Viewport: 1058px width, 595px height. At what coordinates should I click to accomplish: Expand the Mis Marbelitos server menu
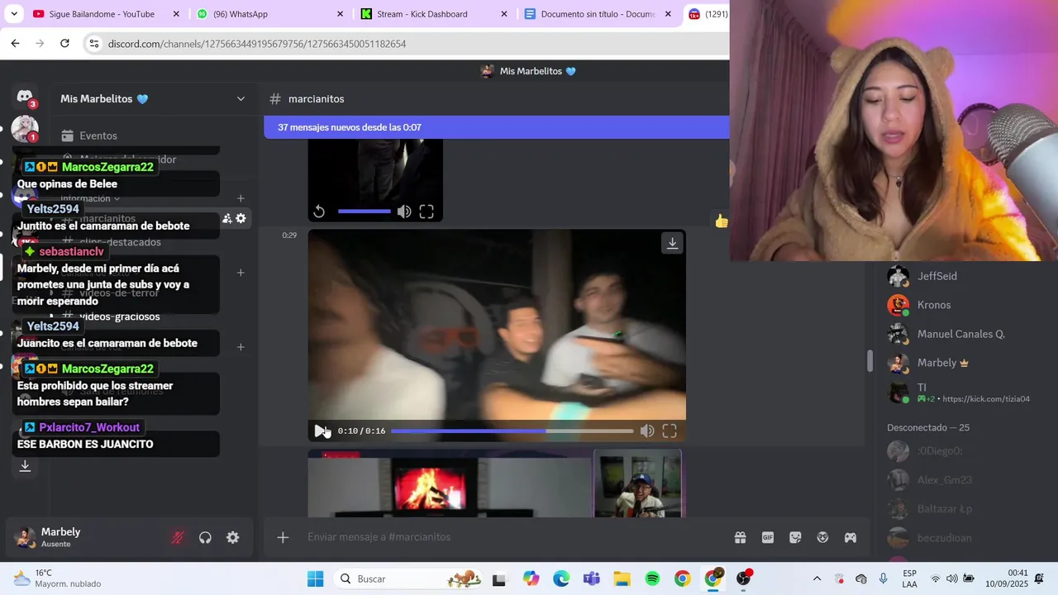pyautogui.click(x=241, y=98)
